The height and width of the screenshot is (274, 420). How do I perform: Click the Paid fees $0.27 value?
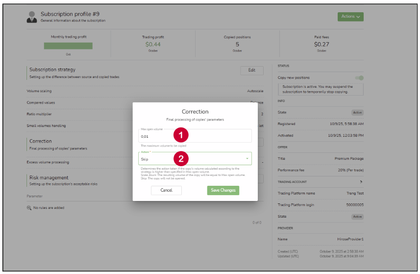coord(321,44)
